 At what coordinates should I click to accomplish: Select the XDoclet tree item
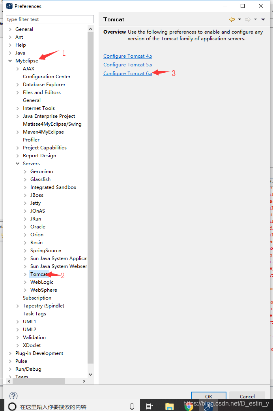(32, 345)
